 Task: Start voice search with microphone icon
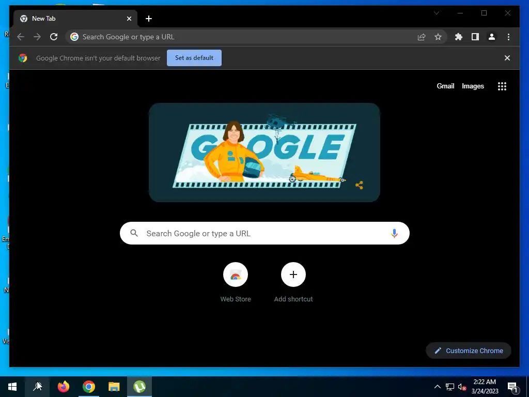coord(394,233)
